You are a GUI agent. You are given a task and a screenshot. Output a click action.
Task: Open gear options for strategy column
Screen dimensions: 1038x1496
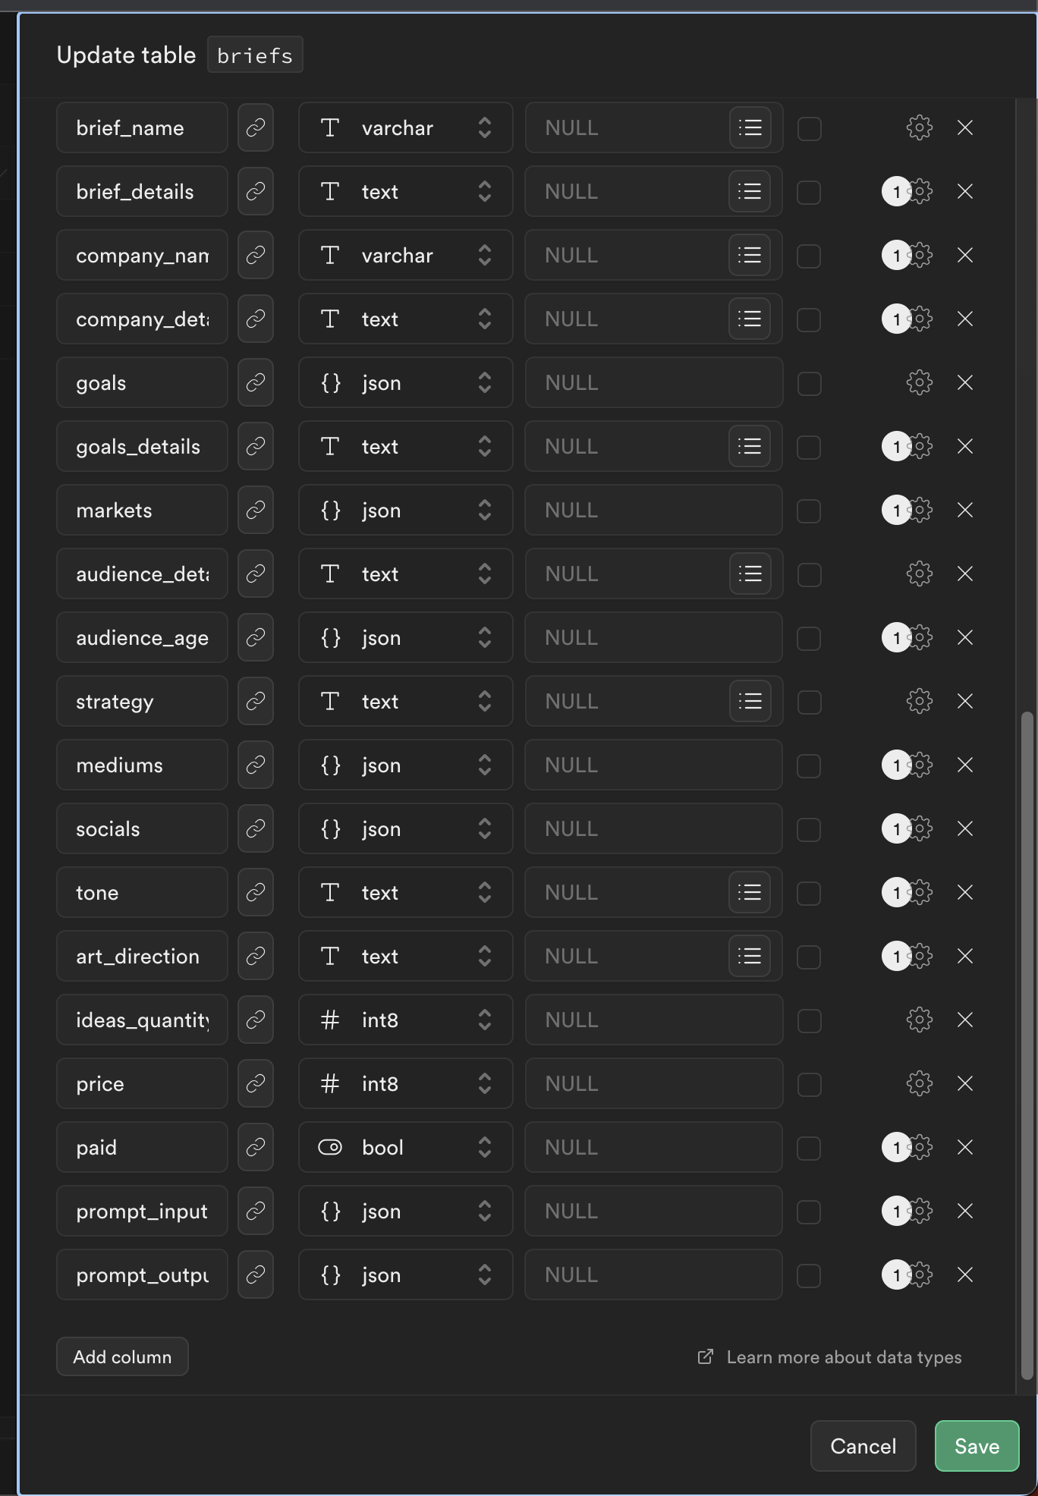pyautogui.click(x=919, y=701)
